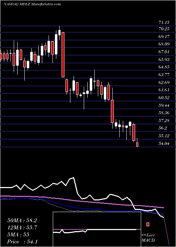The height and width of the screenshot is (247, 176).
Task: Click the 70.25 price label
Action: (164, 29)
